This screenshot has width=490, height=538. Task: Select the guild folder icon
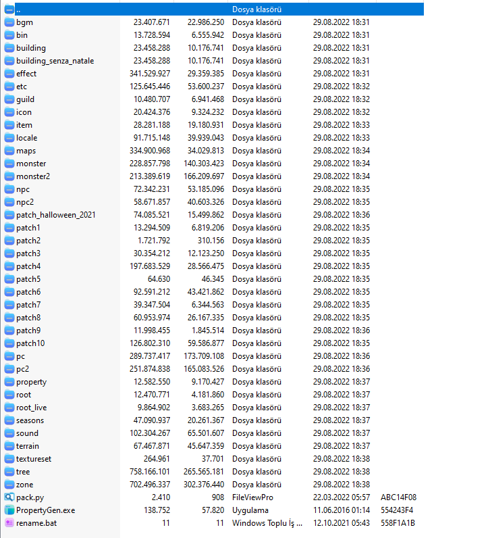pyautogui.click(x=9, y=99)
